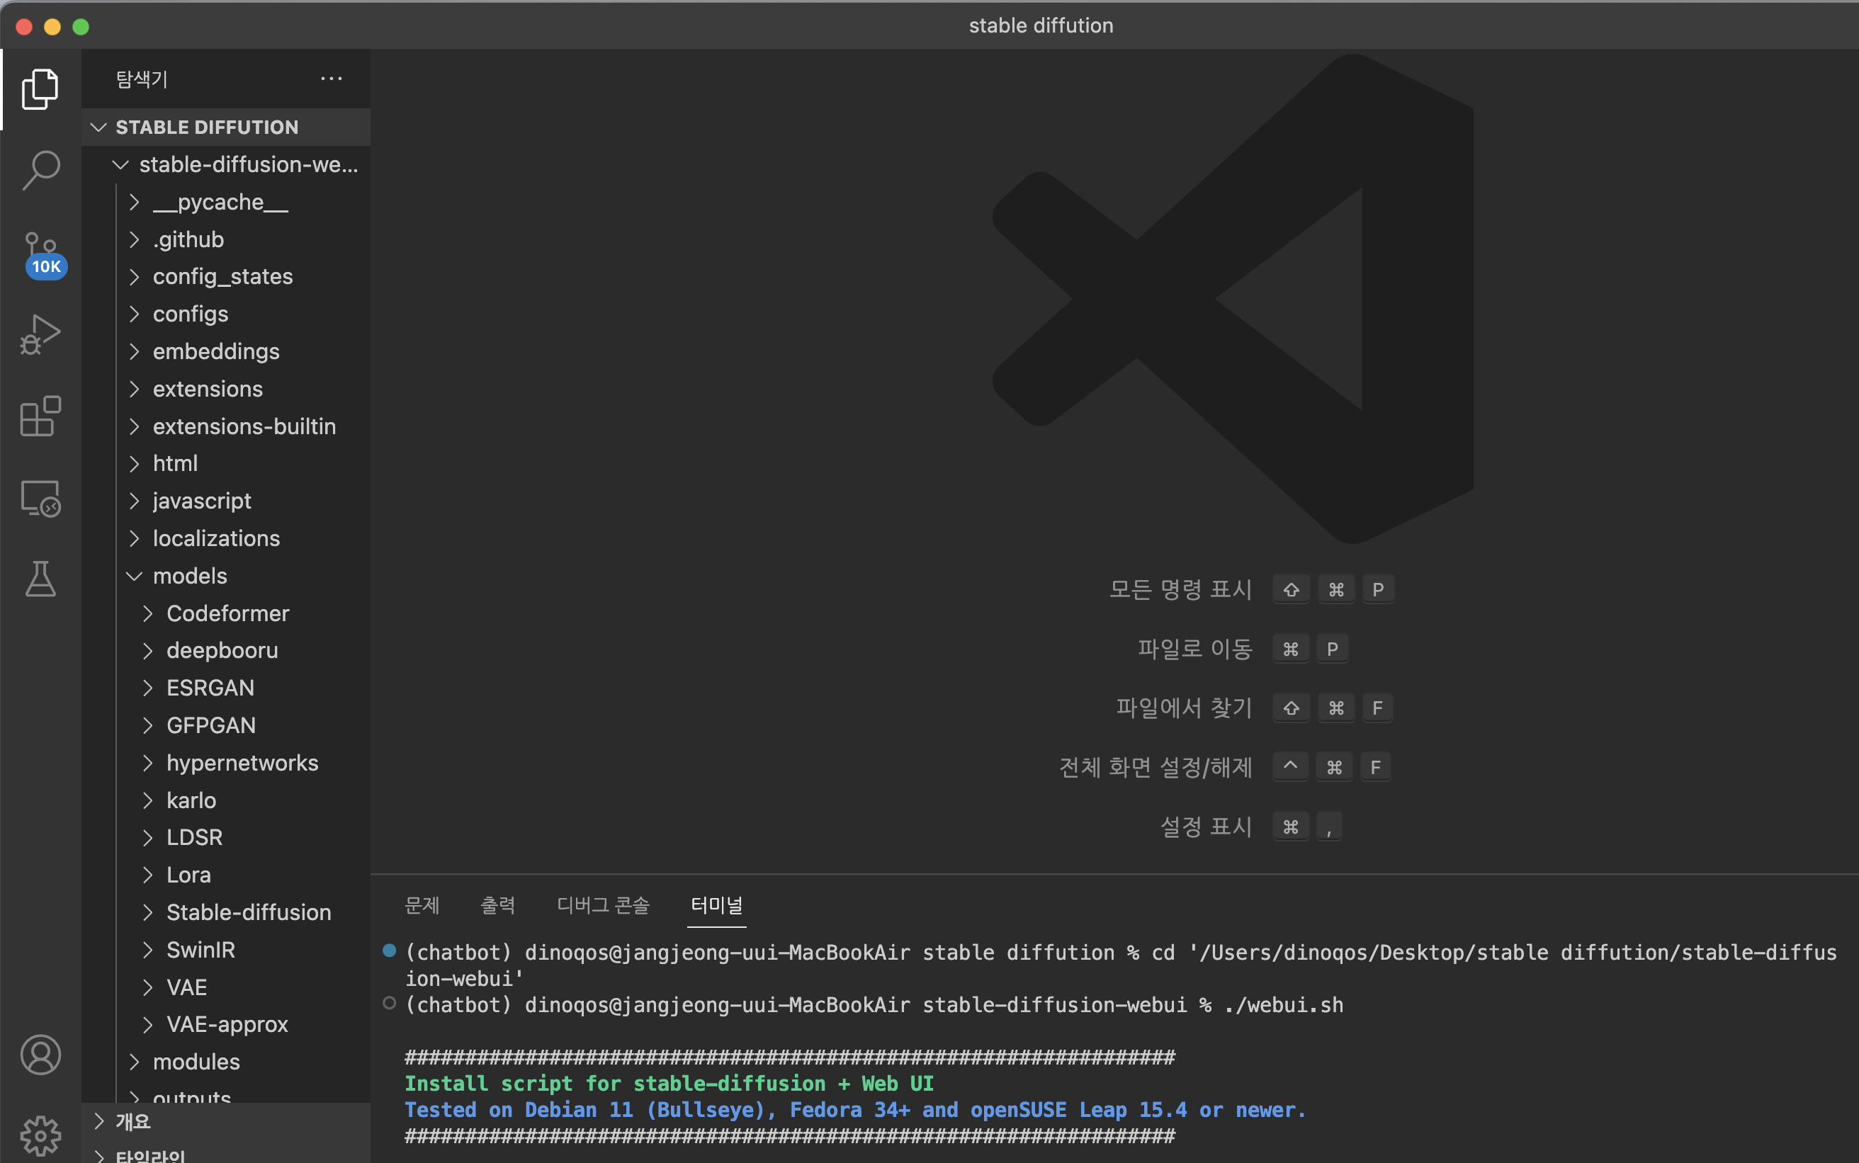The width and height of the screenshot is (1859, 1163).
Task: Expand the Lora folder
Action: pos(188,875)
